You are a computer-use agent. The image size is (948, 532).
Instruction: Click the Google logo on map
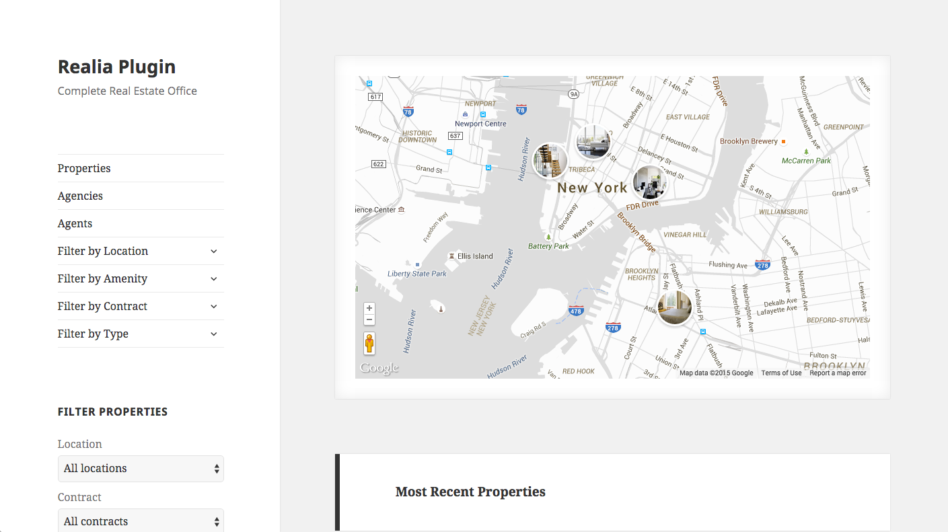[379, 368]
